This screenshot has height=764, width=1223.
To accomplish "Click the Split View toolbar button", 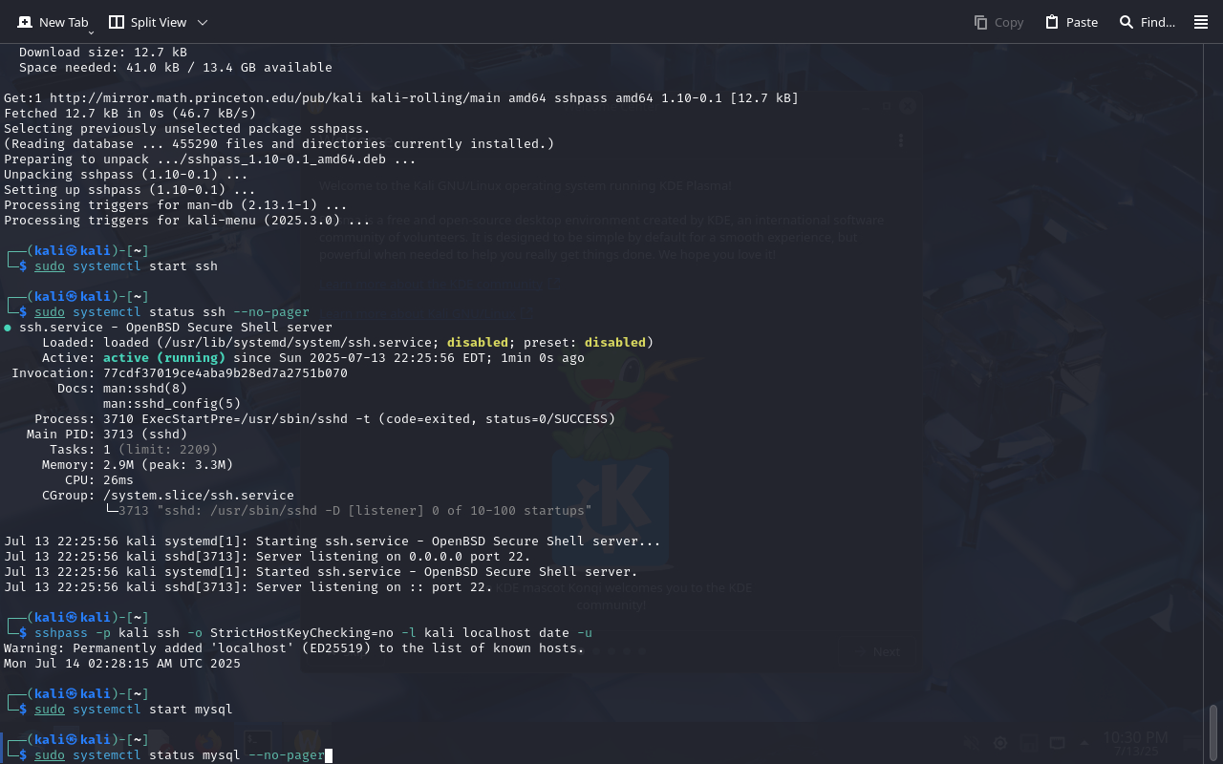I will (x=148, y=22).
